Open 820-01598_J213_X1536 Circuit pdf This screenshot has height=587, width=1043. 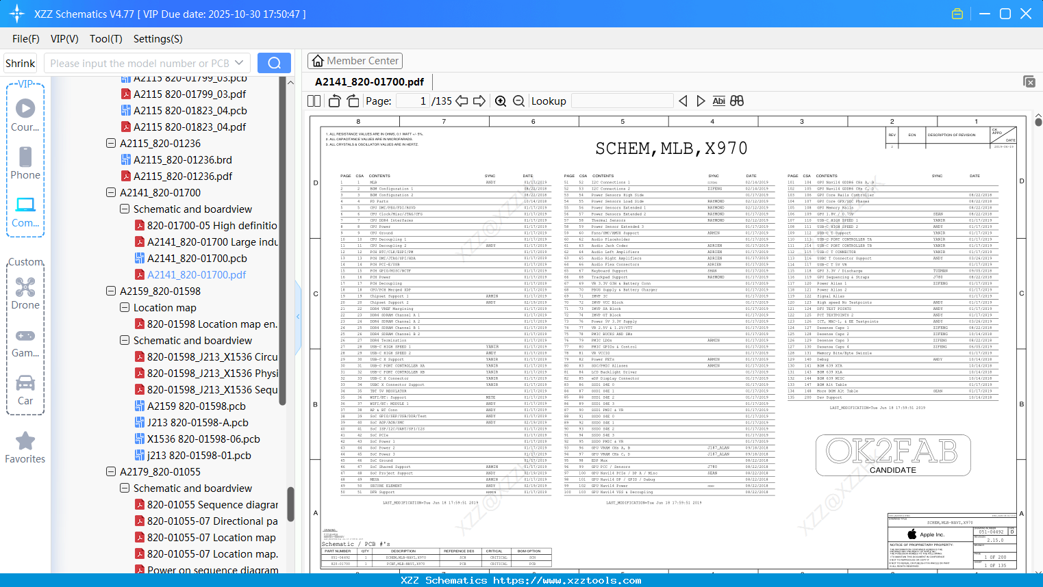206,357
